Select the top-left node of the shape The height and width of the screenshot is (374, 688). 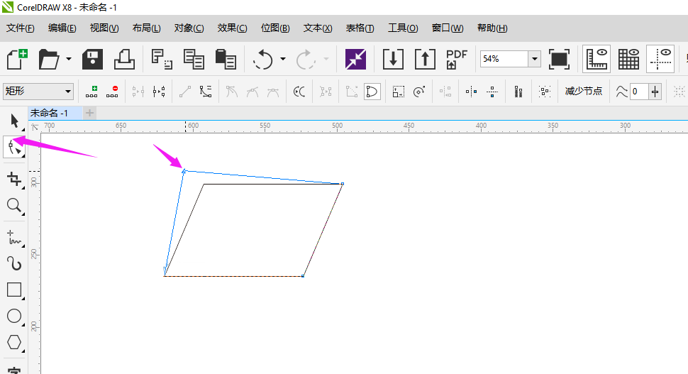pyautogui.click(x=184, y=171)
